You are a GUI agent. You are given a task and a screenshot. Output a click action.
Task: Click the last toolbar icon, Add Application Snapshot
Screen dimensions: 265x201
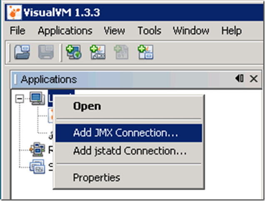[x=145, y=53]
